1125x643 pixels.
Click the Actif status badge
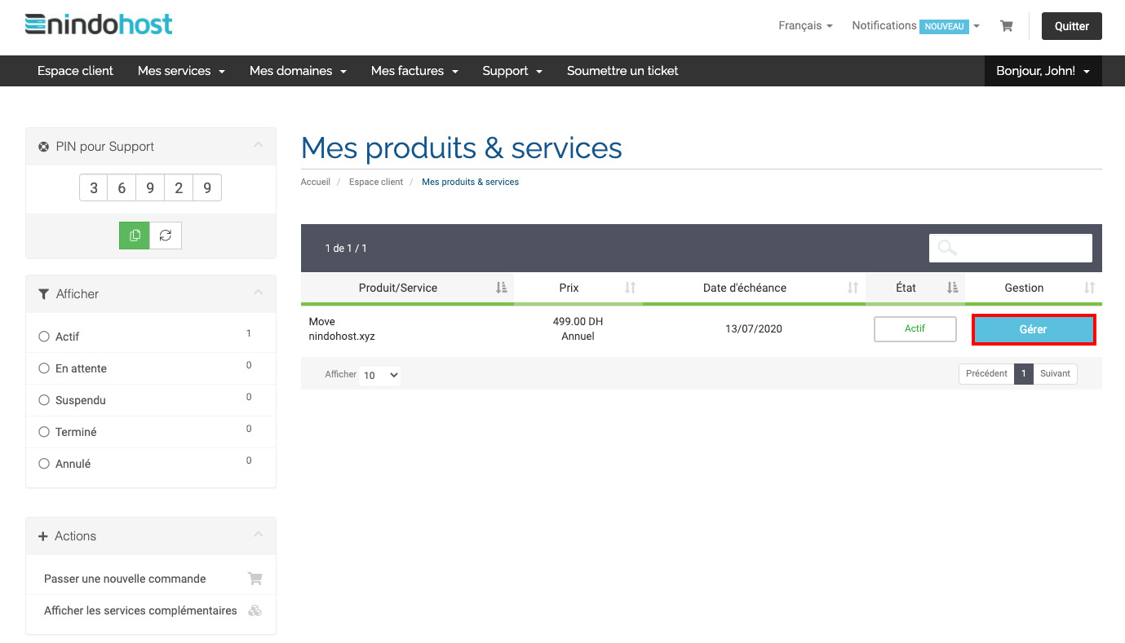(915, 328)
